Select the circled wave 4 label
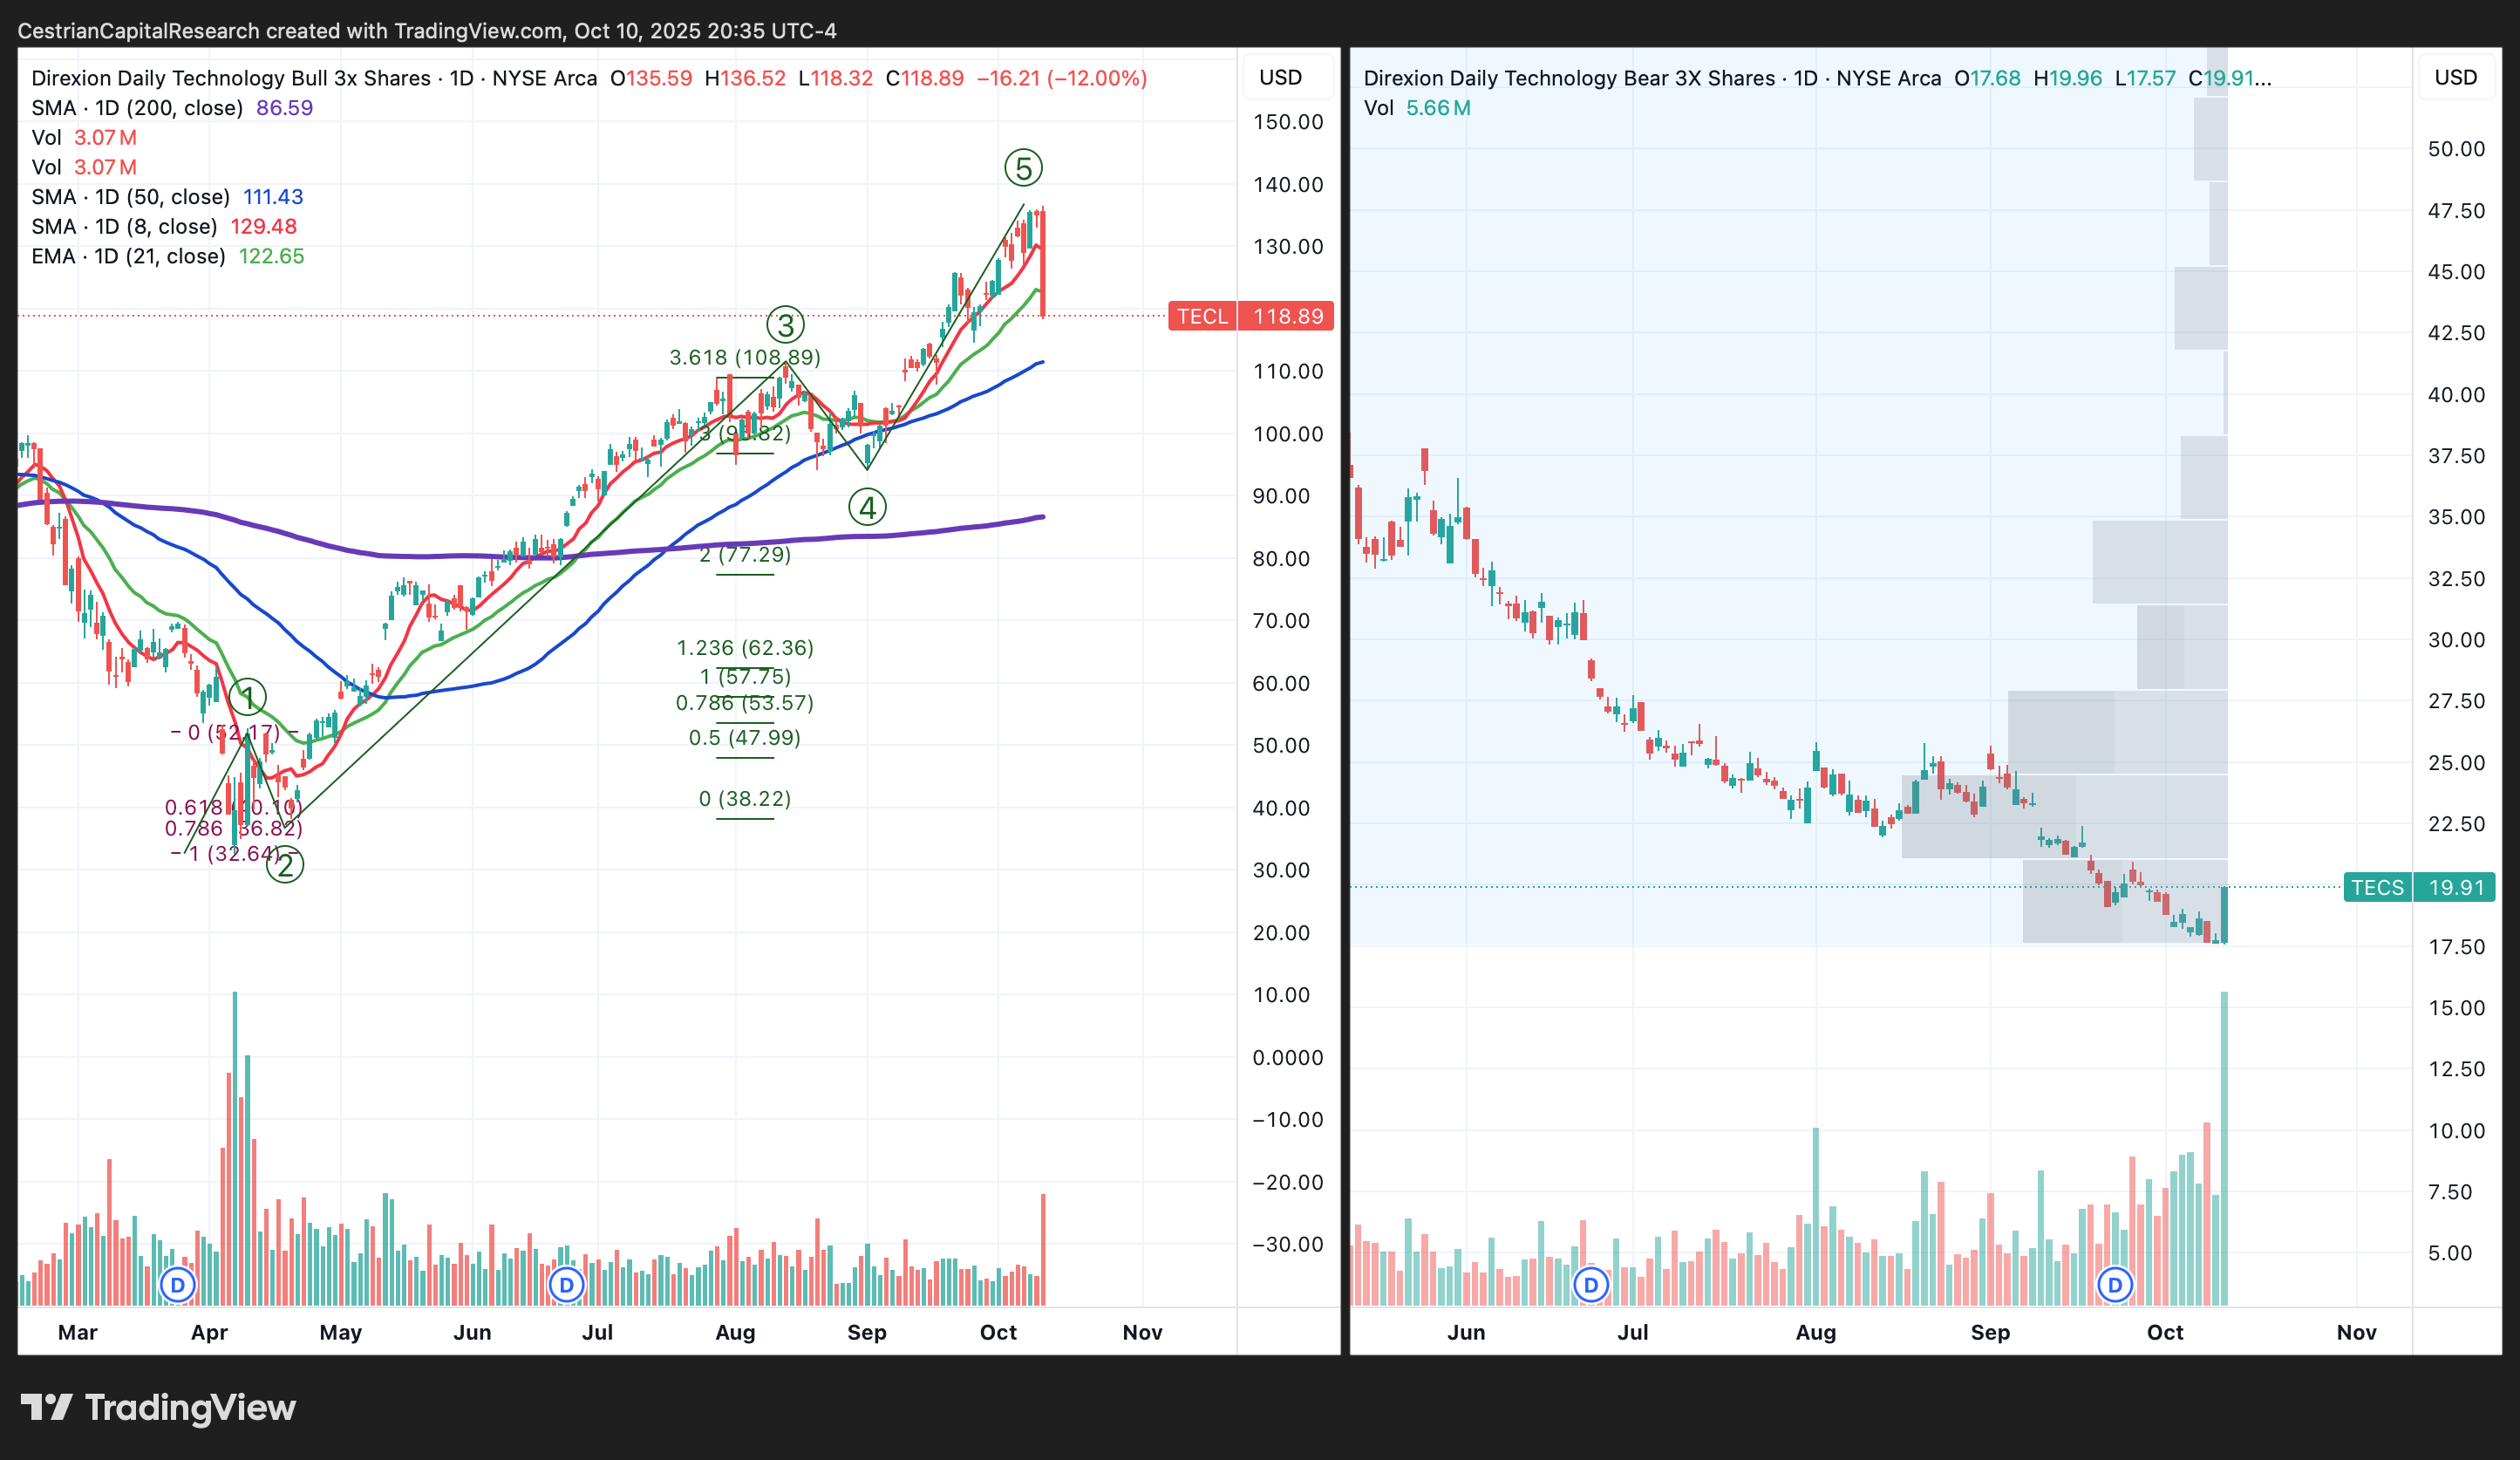This screenshot has height=1460, width=2520. pyautogui.click(x=867, y=508)
